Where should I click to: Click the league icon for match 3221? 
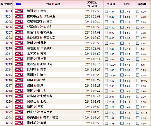pos(19,107)
